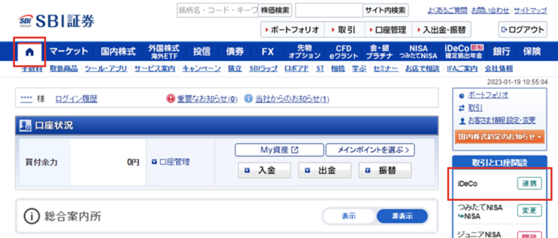Open the セミナー submenu link

point(385,68)
